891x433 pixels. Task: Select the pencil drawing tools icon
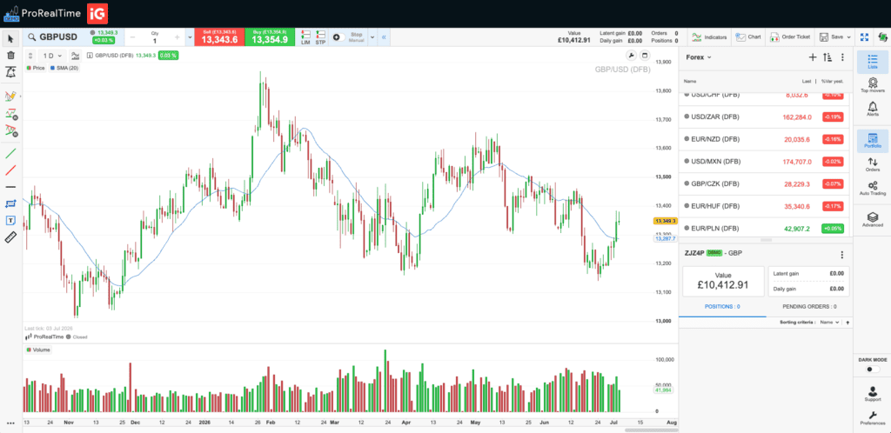click(10, 97)
